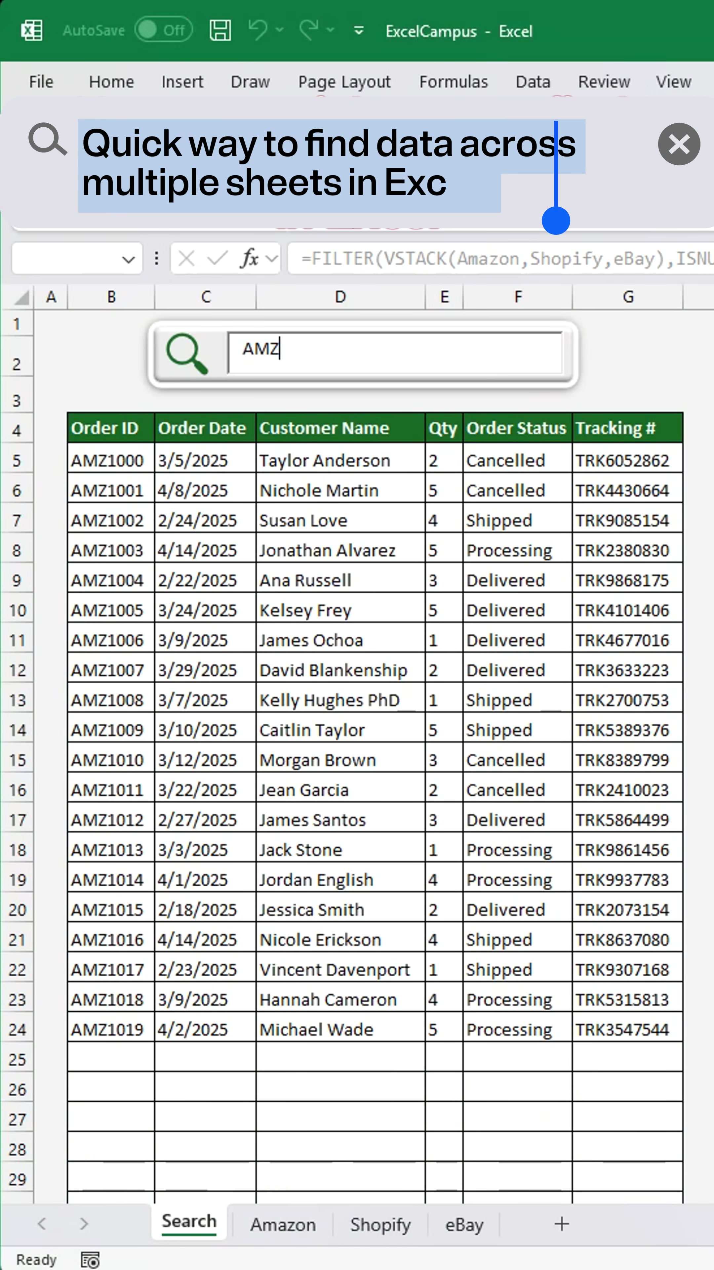The height and width of the screenshot is (1270, 714).
Task: Open the Name Box dropdown arrow
Action: 129,259
